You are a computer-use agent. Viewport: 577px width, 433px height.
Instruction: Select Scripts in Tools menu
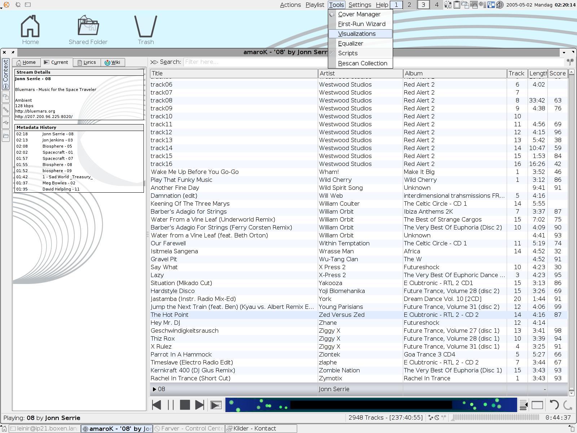pos(360,53)
